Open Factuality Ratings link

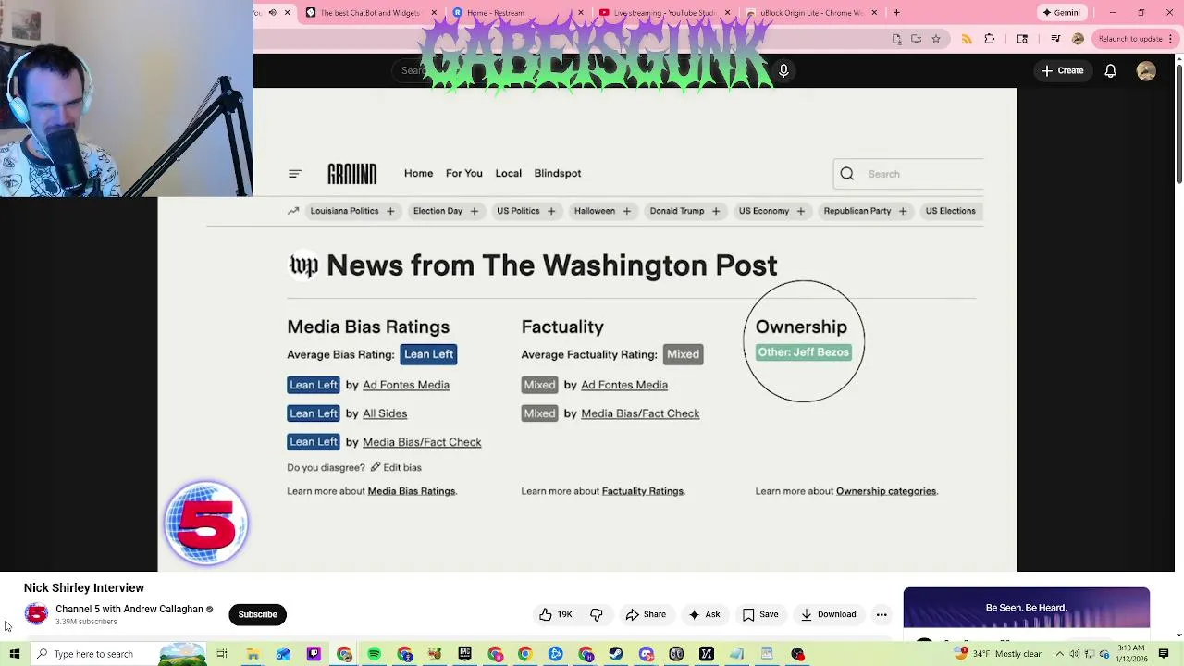(642, 491)
